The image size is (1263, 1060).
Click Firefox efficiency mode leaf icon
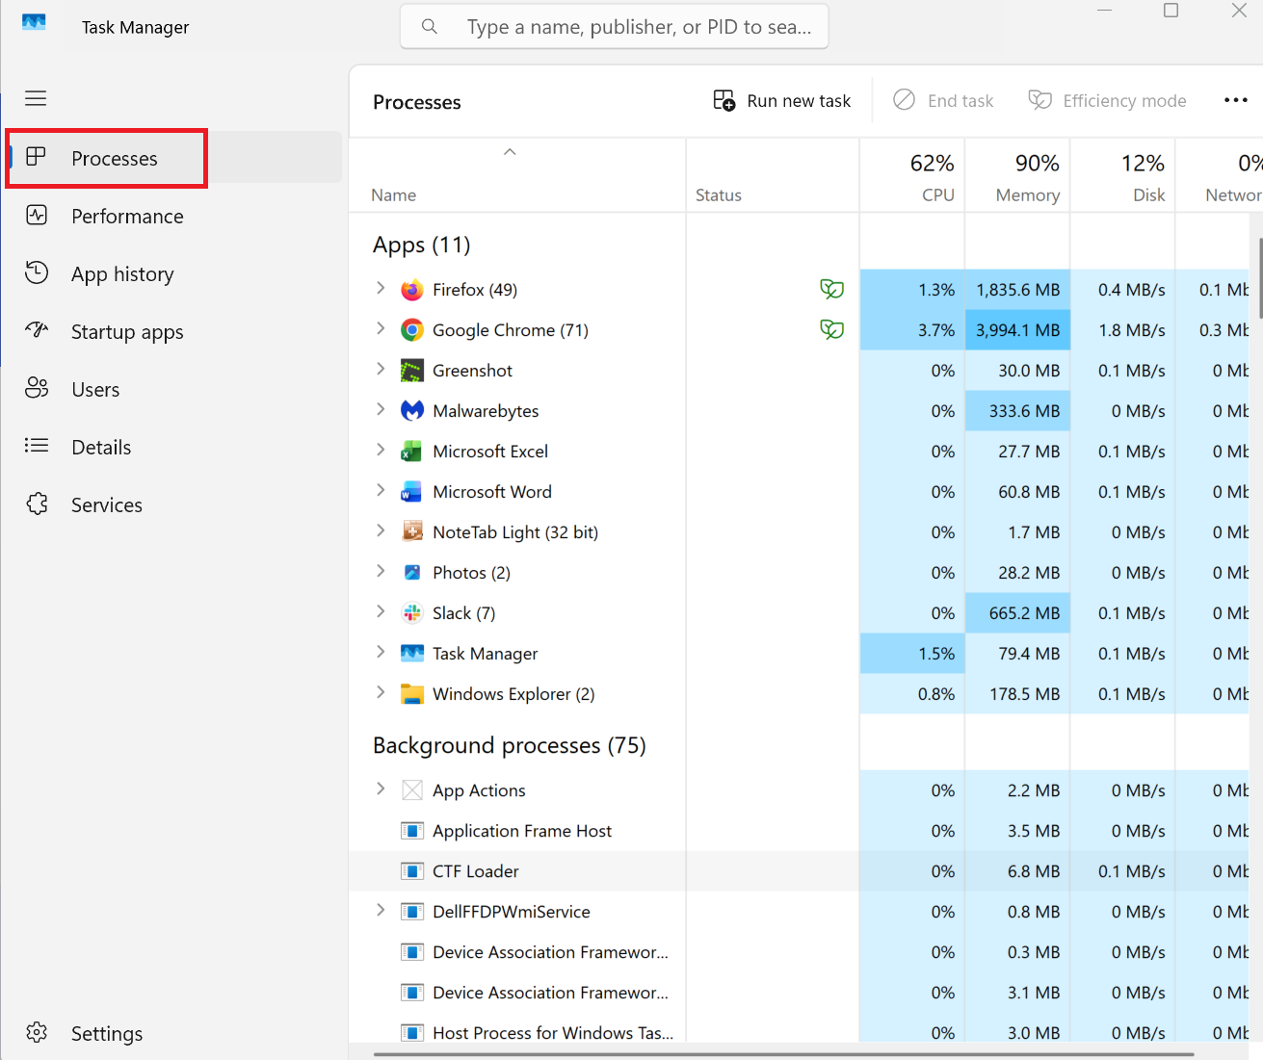(x=831, y=289)
